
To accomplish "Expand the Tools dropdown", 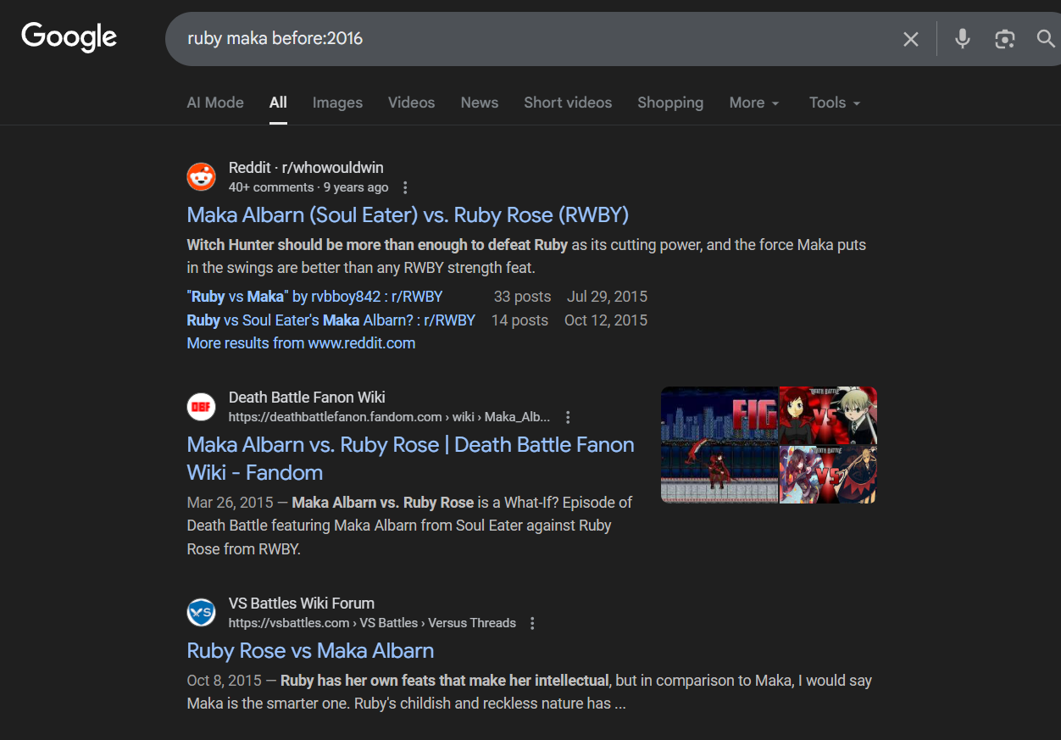I will click(835, 103).
